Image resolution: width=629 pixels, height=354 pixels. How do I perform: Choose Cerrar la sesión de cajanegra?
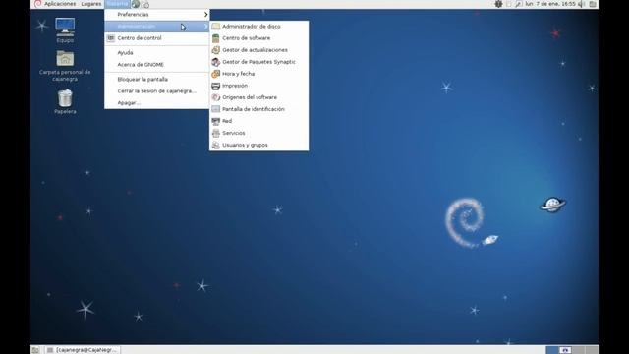tap(157, 91)
